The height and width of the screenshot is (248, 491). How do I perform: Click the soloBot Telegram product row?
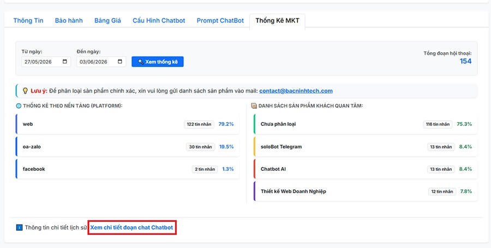tap(366, 146)
